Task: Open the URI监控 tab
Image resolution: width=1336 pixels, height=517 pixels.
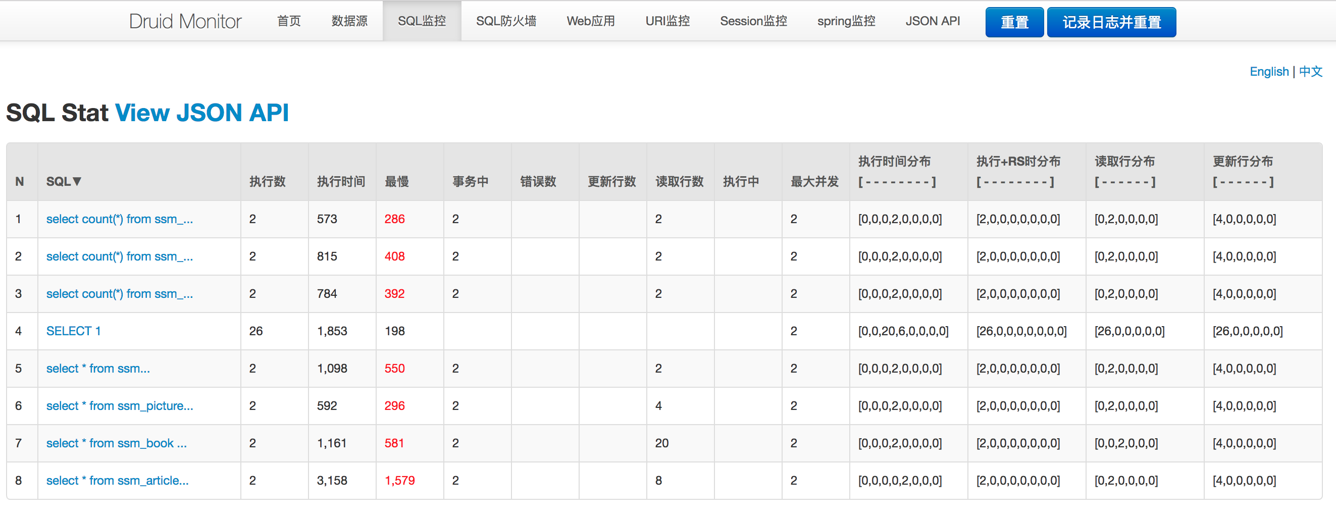Action: click(667, 21)
